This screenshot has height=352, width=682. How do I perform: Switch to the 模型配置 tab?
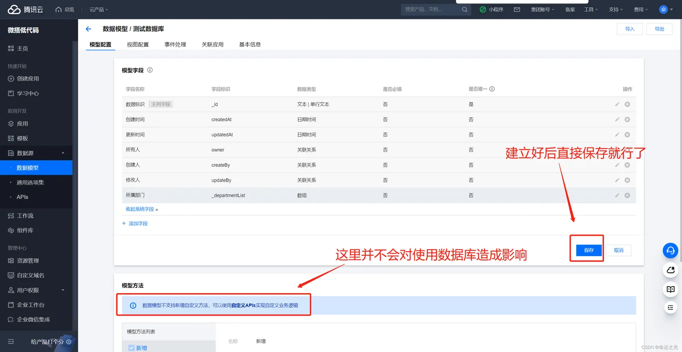click(100, 44)
